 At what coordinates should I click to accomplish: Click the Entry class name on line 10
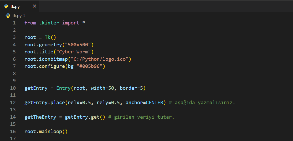coord(63,88)
